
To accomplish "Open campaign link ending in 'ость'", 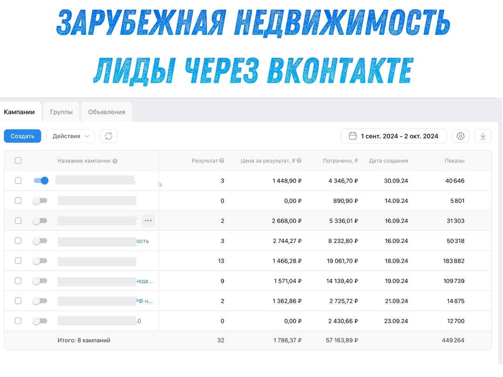I will tap(143, 241).
